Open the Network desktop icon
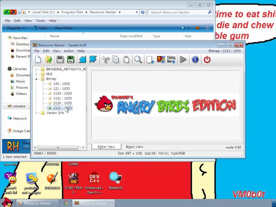This screenshot has height=207, width=276. coord(115,181)
